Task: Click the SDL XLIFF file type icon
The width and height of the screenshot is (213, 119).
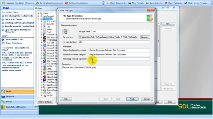Action: (44, 21)
